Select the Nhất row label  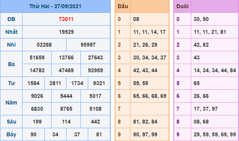tap(11, 32)
